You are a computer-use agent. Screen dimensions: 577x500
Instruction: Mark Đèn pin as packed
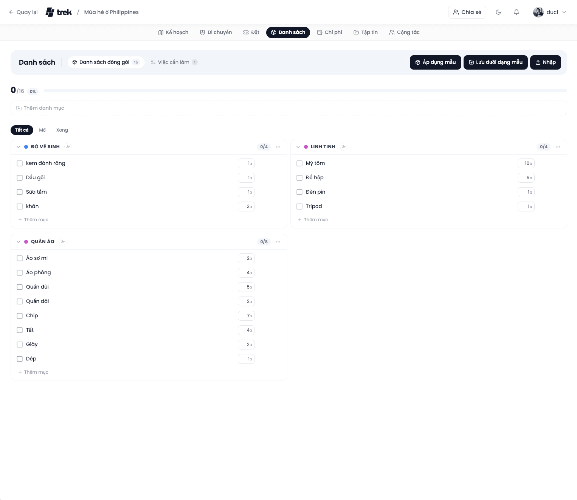(299, 192)
